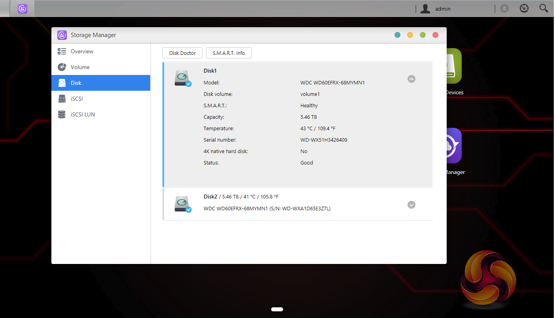Launch the Disk Doctor button
The height and width of the screenshot is (318, 555).
183,53
